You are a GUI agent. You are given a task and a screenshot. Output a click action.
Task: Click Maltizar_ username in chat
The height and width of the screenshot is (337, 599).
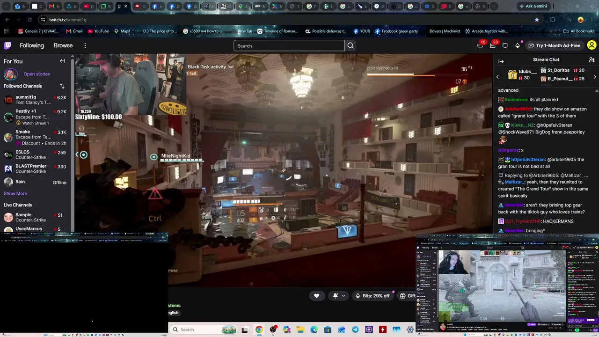[x=515, y=182]
